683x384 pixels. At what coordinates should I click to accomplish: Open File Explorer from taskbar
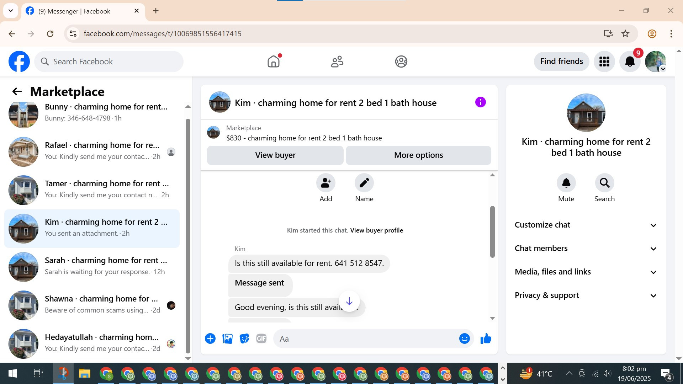point(84,373)
